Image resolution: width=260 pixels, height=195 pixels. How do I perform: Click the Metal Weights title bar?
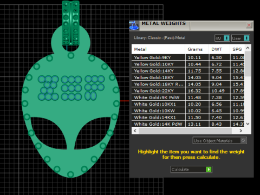pyautogui.click(x=191, y=25)
